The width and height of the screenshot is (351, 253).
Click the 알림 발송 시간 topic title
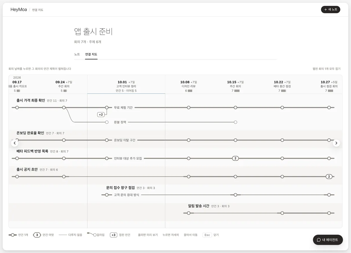tap(199, 206)
